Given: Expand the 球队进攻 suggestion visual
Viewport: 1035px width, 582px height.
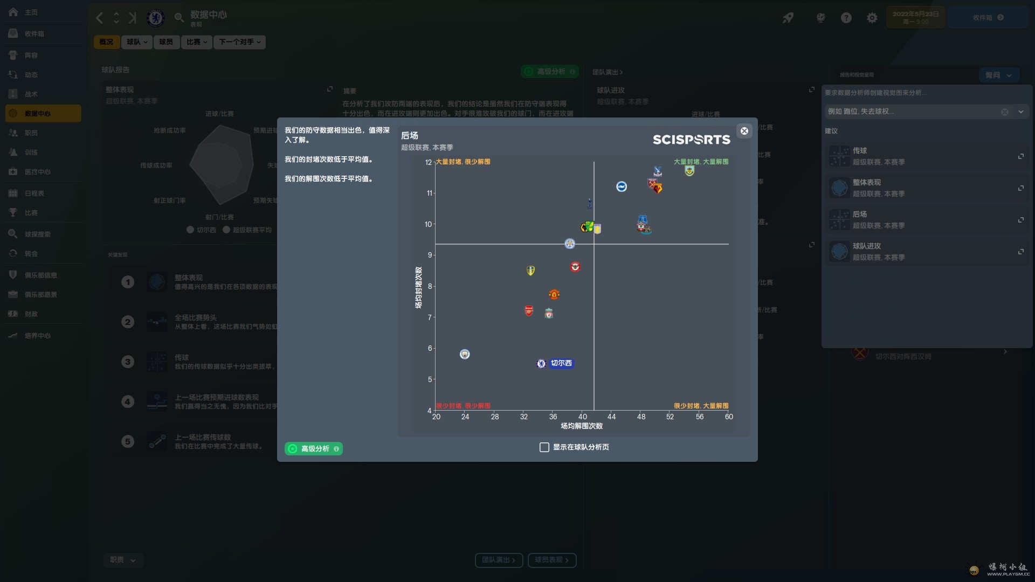Looking at the screenshot, I should (x=1020, y=252).
